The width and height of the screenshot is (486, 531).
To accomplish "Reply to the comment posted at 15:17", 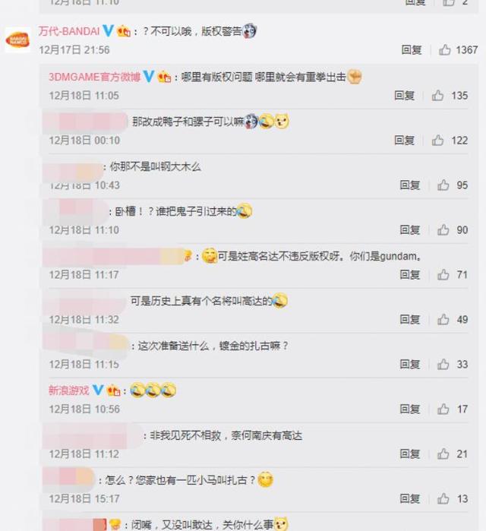I will [x=410, y=499].
